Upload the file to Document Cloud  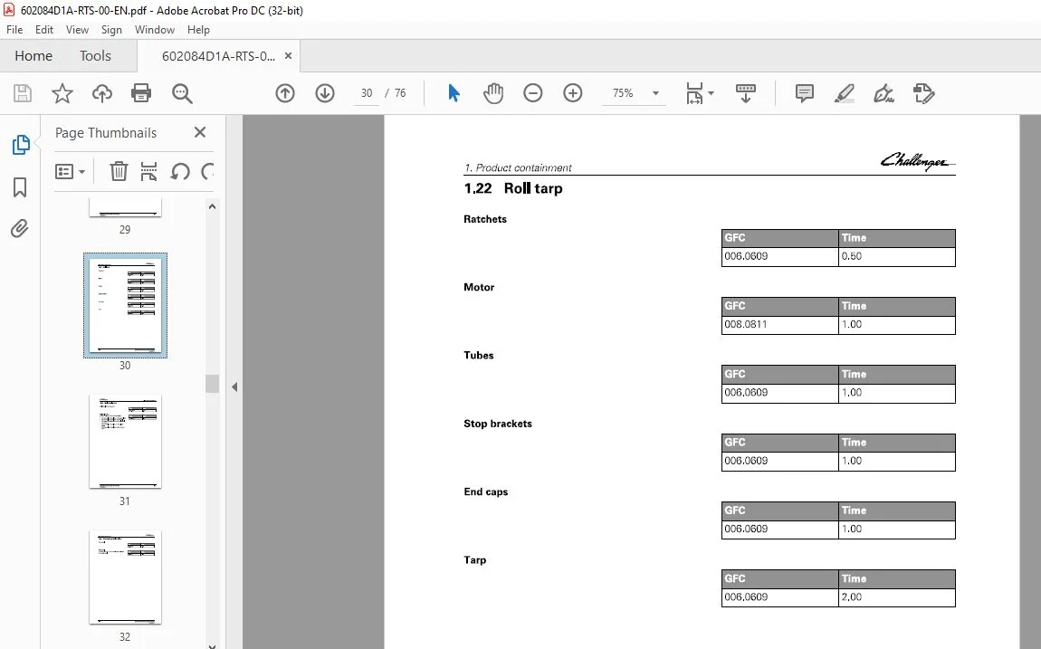[101, 93]
